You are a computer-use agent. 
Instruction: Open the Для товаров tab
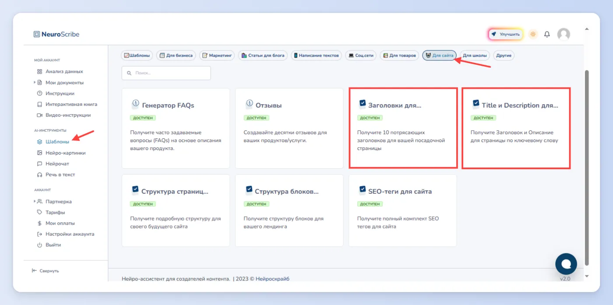399,56
